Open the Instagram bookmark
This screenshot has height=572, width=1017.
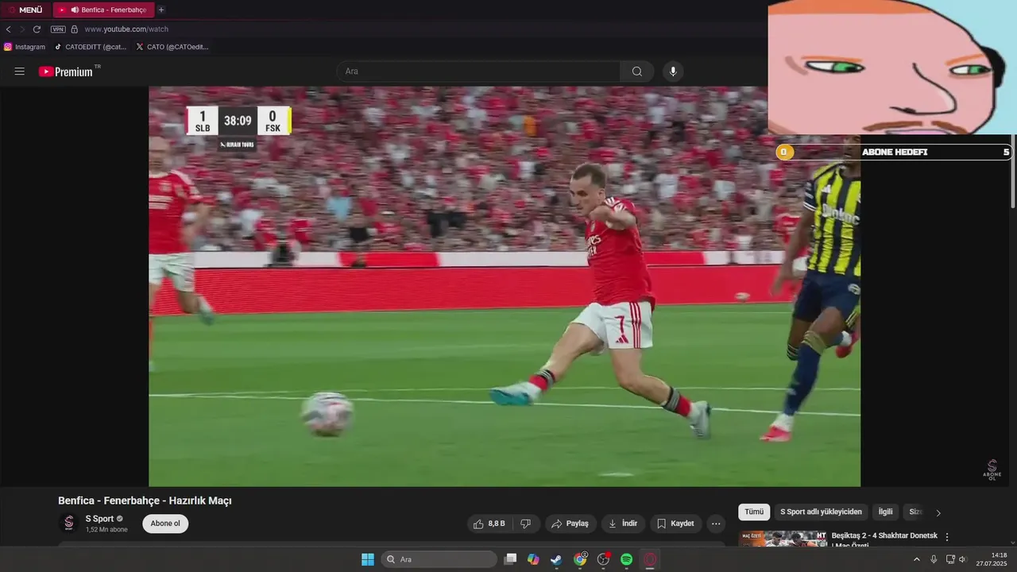click(25, 47)
